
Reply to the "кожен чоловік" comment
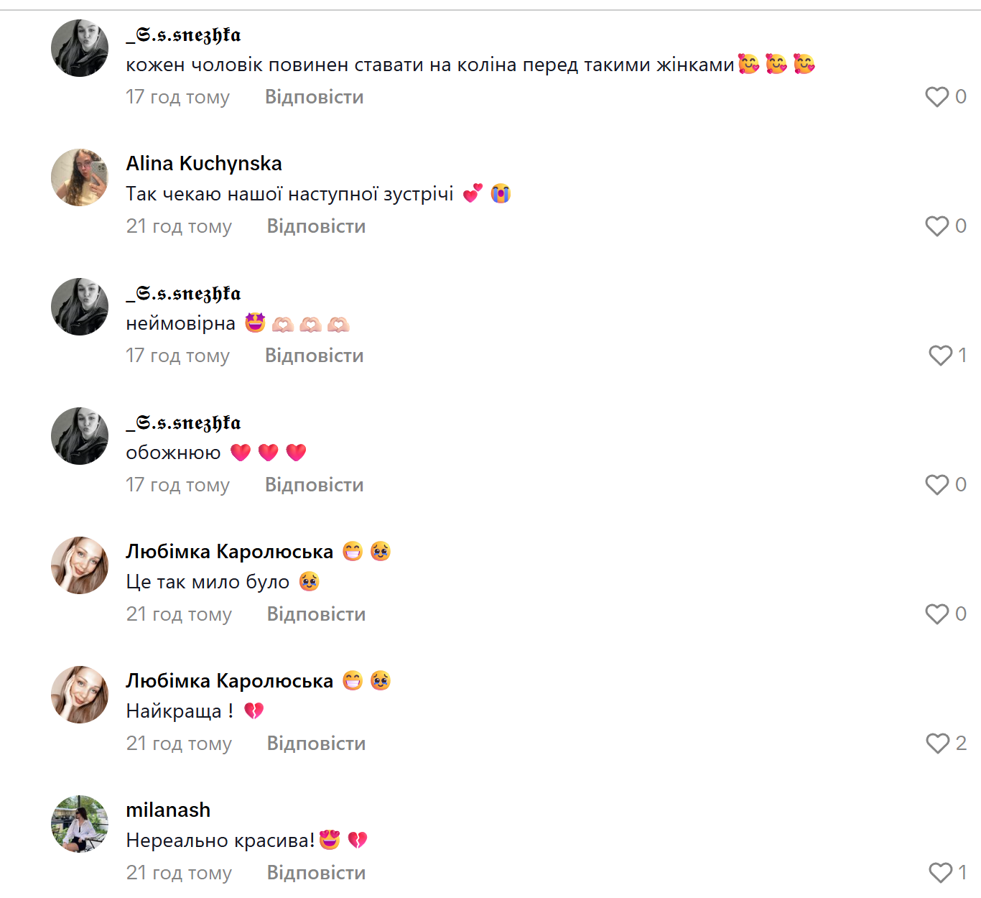coord(314,97)
